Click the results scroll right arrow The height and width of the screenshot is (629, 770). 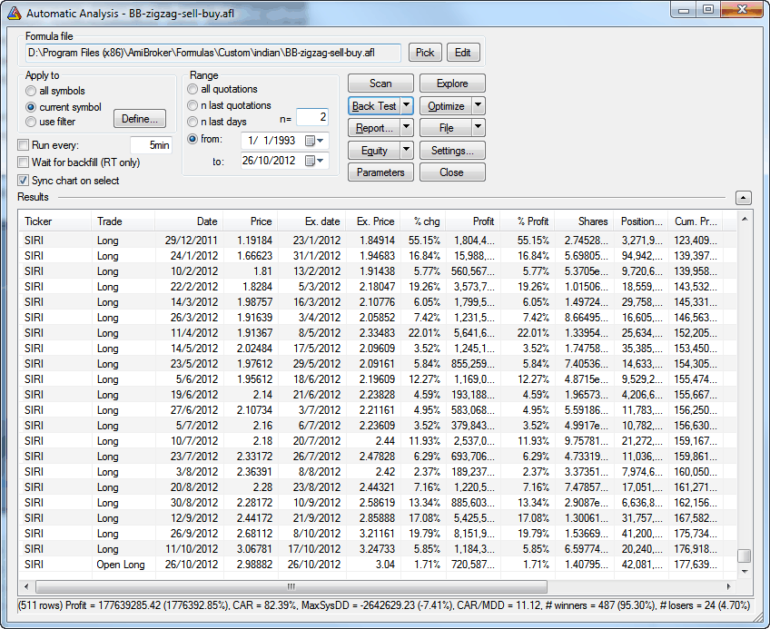click(x=728, y=586)
